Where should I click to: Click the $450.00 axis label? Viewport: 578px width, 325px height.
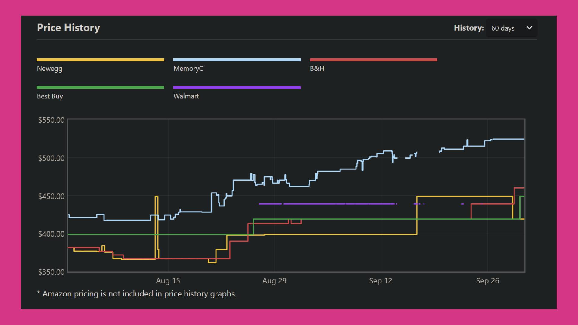coord(51,196)
